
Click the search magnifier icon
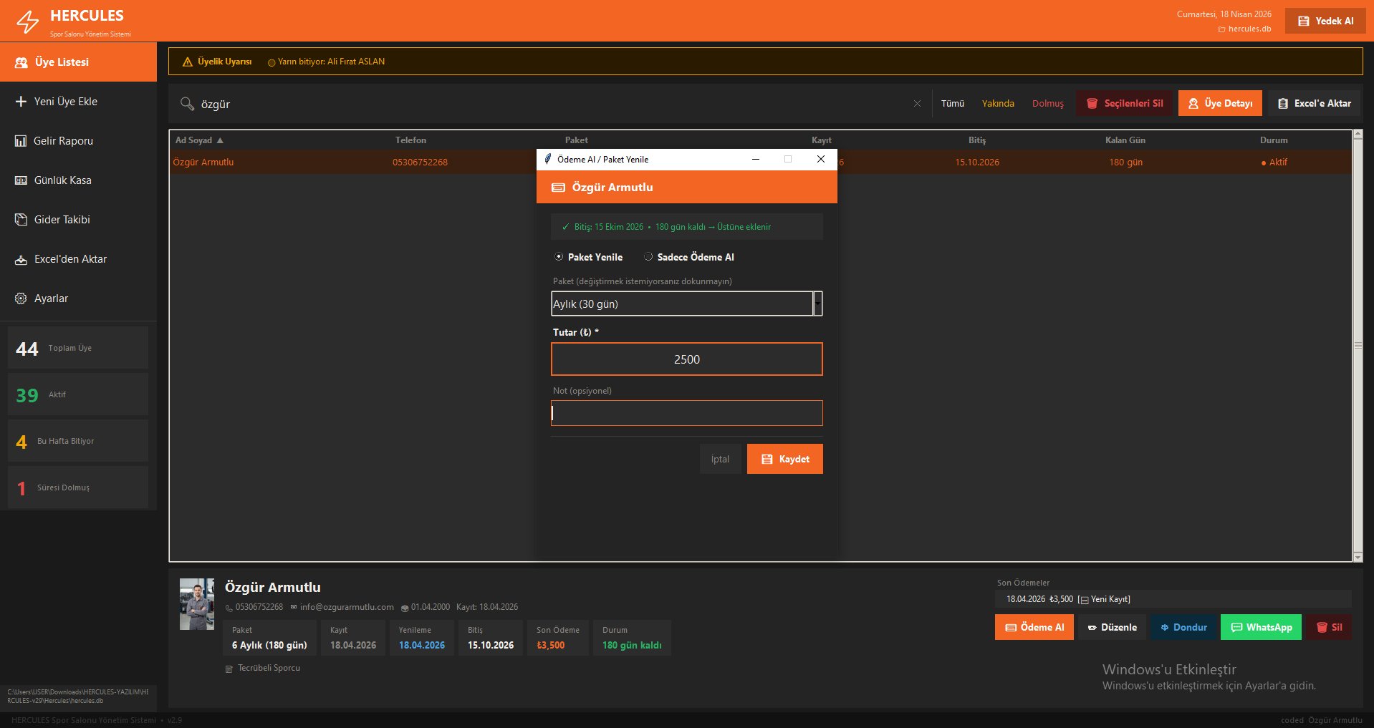(x=187, y=104)
